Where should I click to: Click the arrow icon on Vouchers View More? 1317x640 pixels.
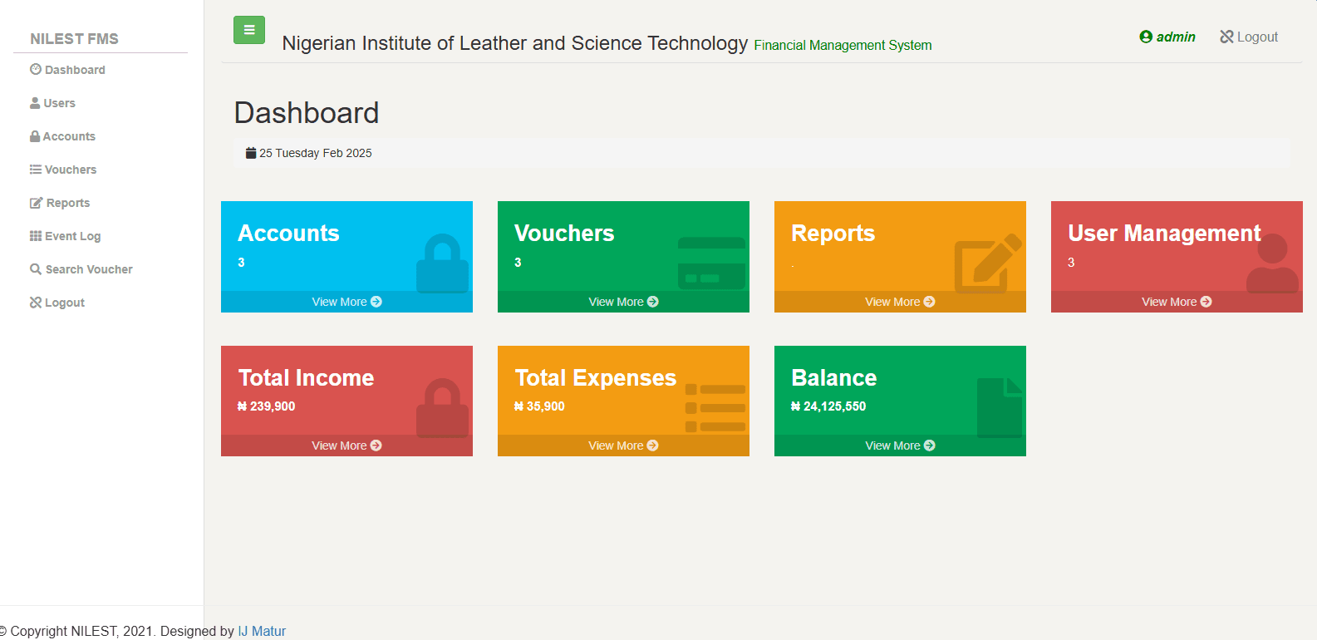[653, 302]
